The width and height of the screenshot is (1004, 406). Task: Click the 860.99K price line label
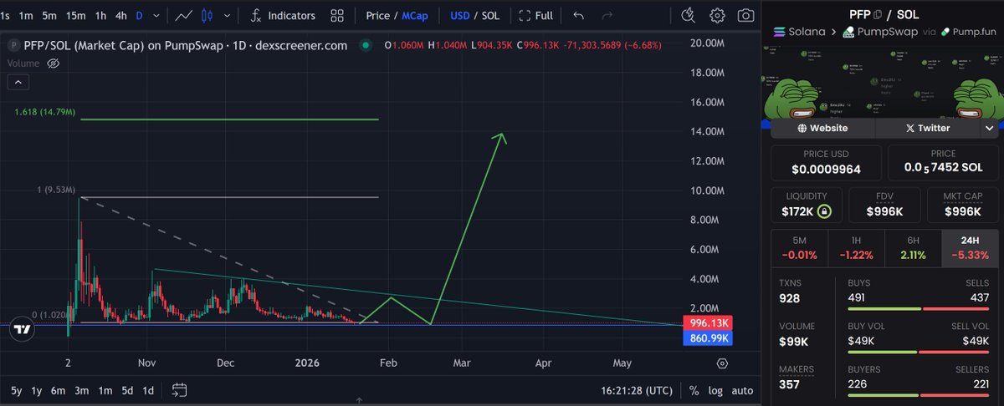708,337
